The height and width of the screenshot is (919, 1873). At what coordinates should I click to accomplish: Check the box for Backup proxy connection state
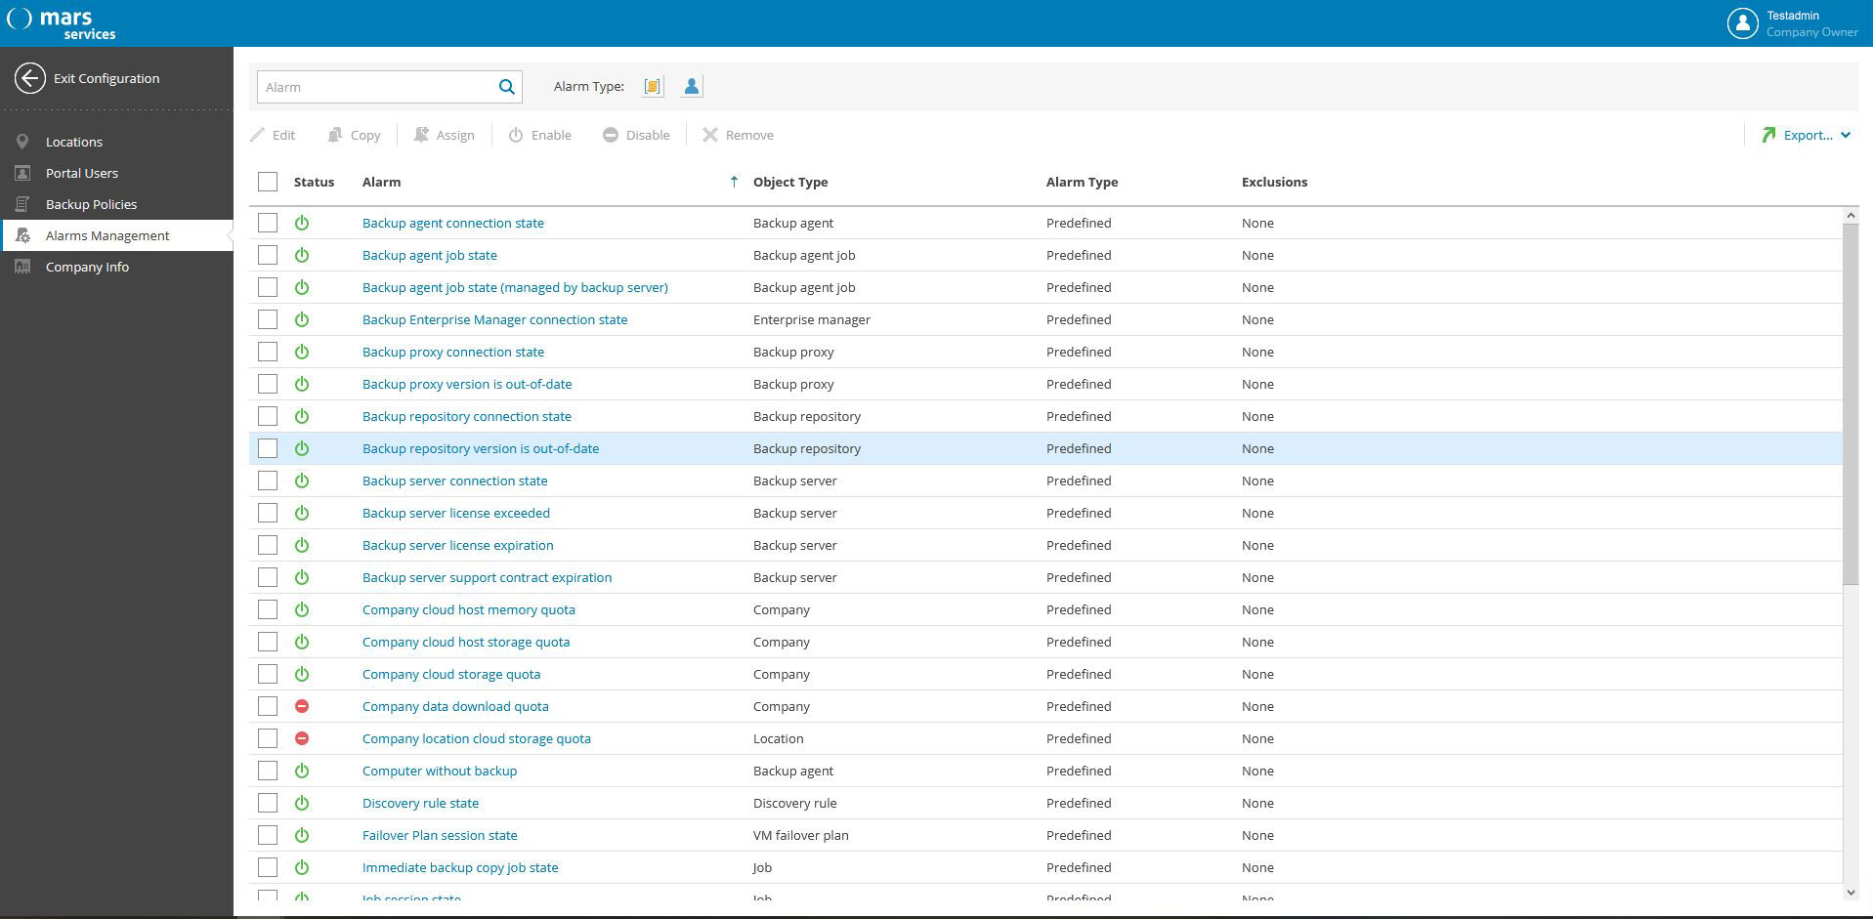click(268, 352)
